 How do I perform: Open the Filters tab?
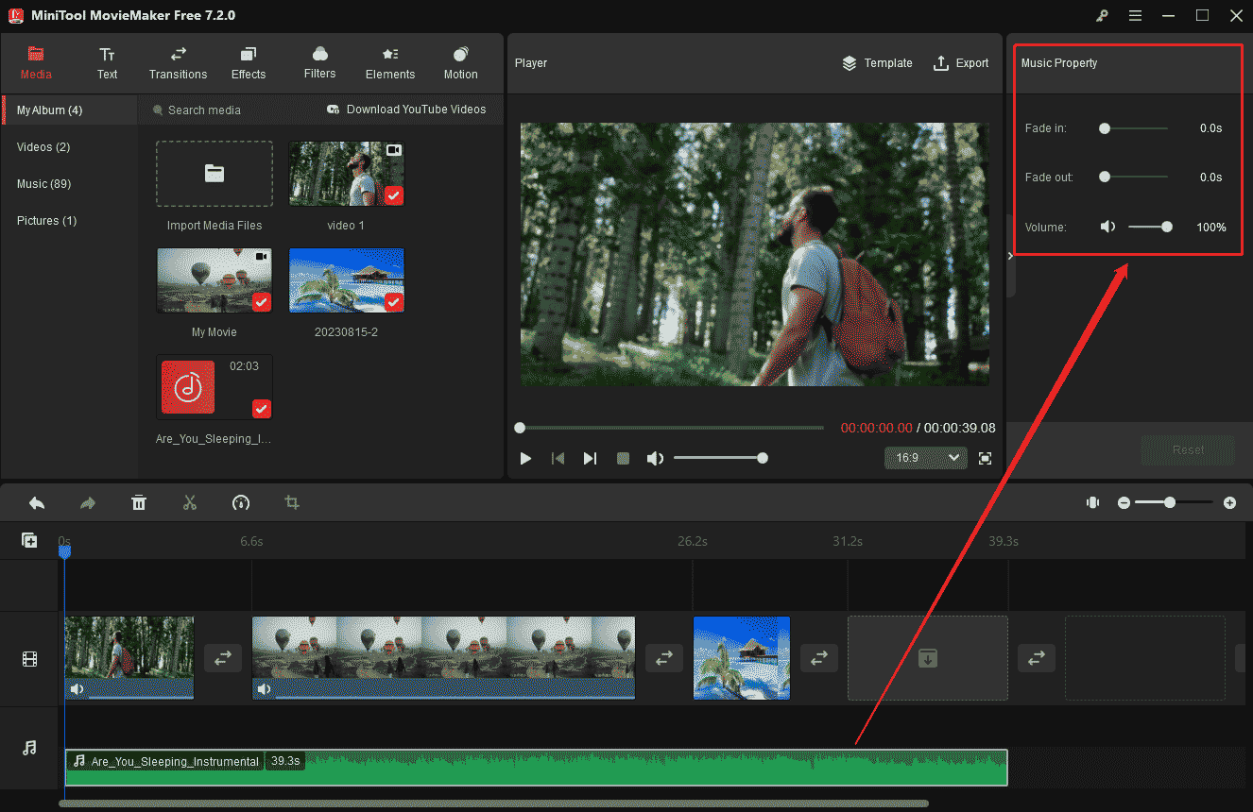tap(319, 63)
